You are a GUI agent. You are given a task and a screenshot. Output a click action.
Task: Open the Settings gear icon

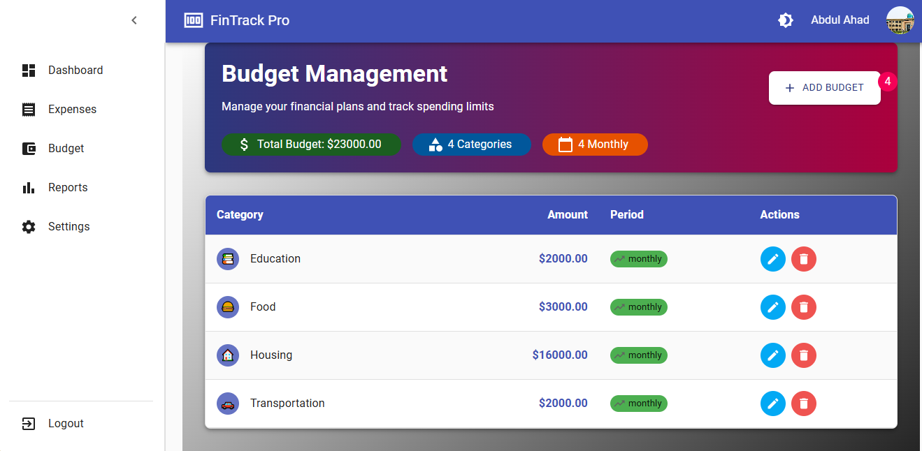[28, 226]
